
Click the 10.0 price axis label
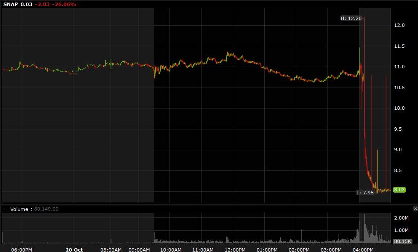(399, 108)
